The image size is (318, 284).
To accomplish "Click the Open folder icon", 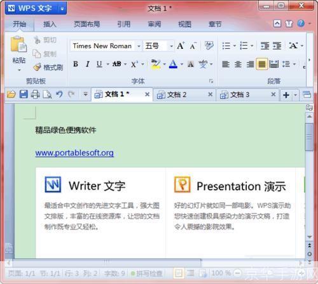I will point(11,94).
